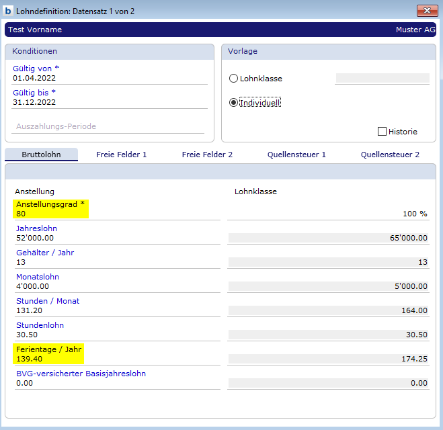Click the app logo icon in title bar
The height and width of the screenshot is (430, 443).
pyautogui.click(x=9, y=10)
